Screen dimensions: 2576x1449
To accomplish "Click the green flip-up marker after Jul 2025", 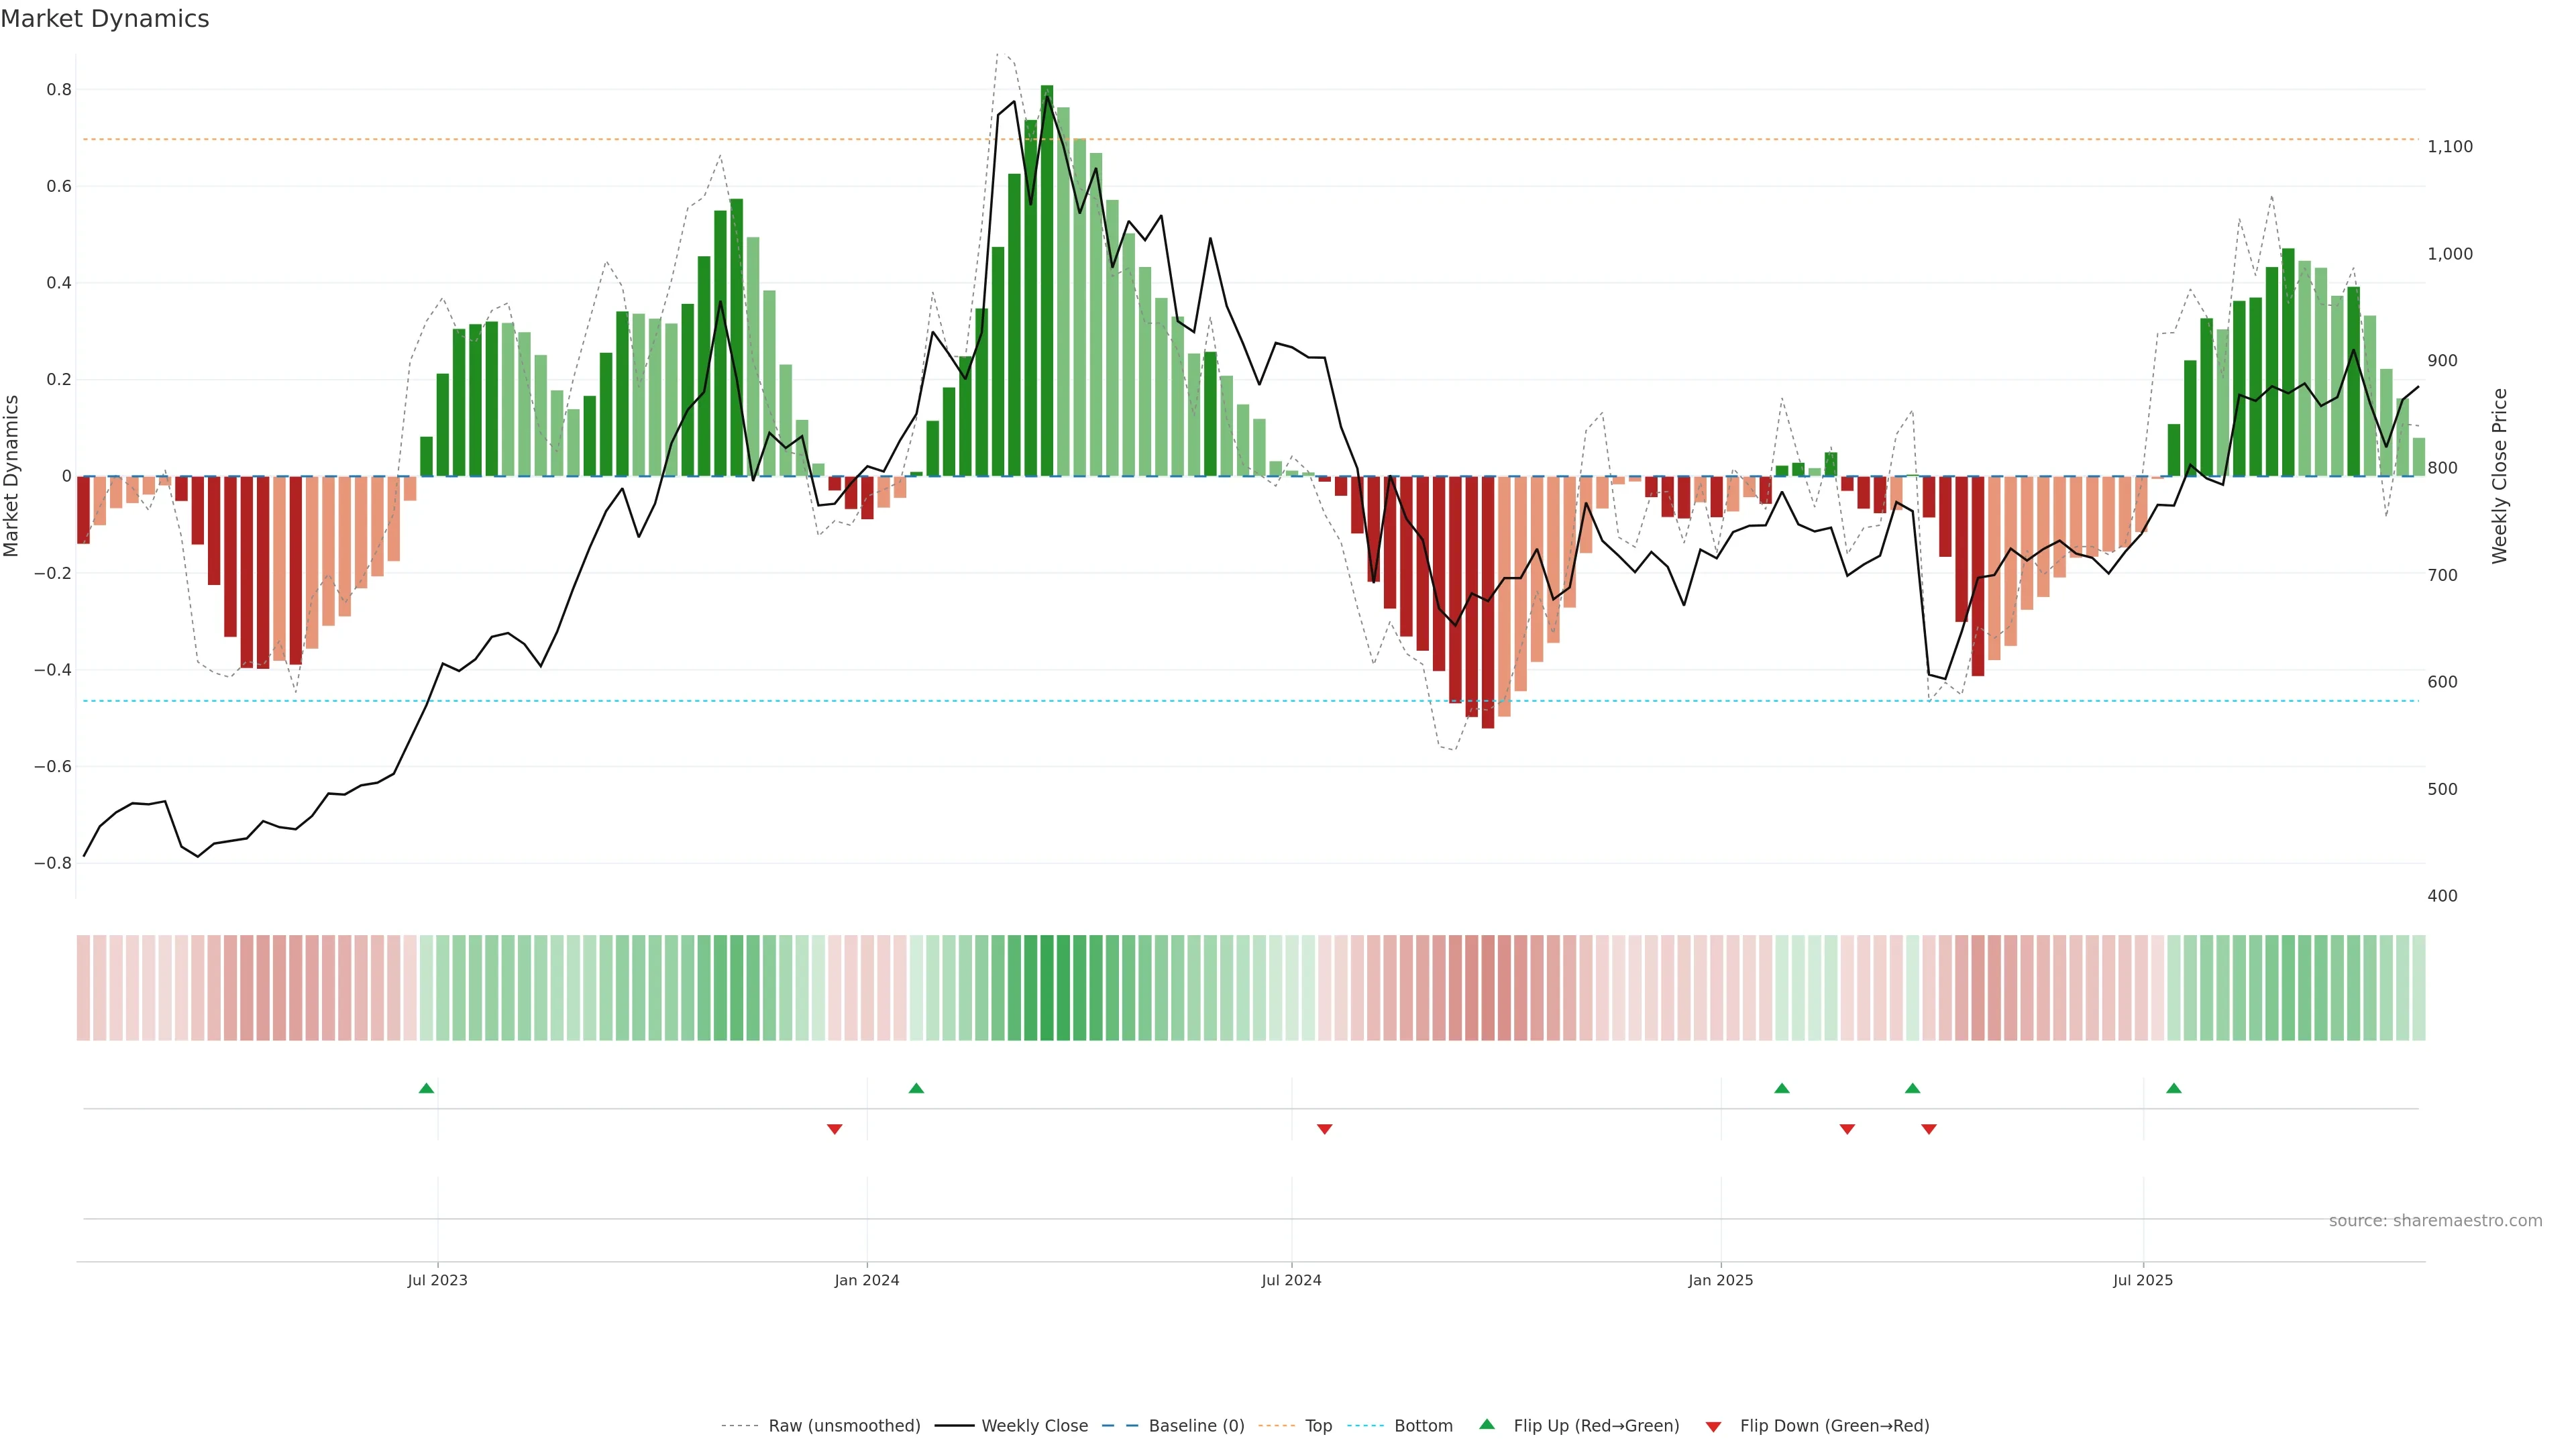I will [2173, 1088].
